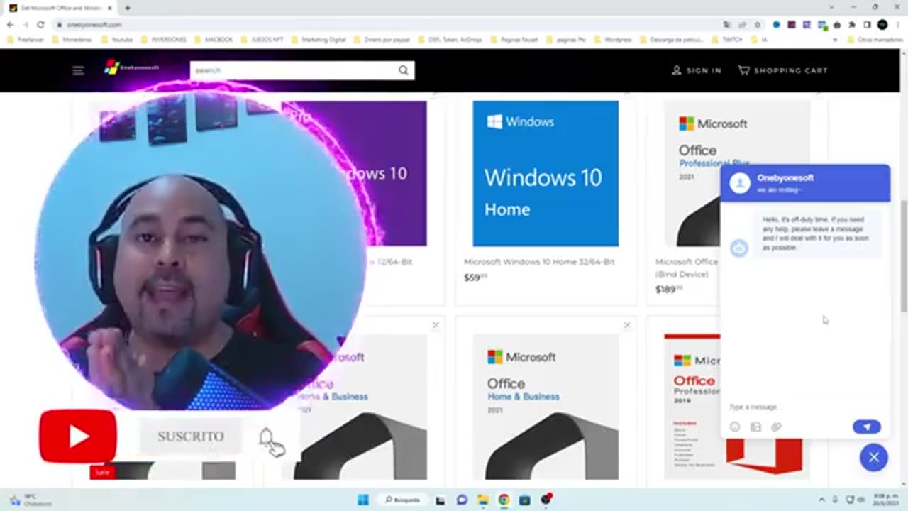Click the browser Forward arrow
Screen dimensions: 908x511
click(25, 24)
